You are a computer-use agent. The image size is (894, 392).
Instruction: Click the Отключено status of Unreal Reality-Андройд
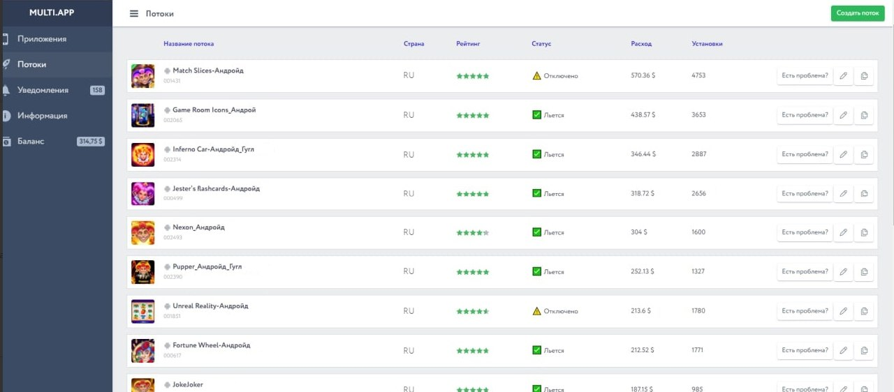555,311
